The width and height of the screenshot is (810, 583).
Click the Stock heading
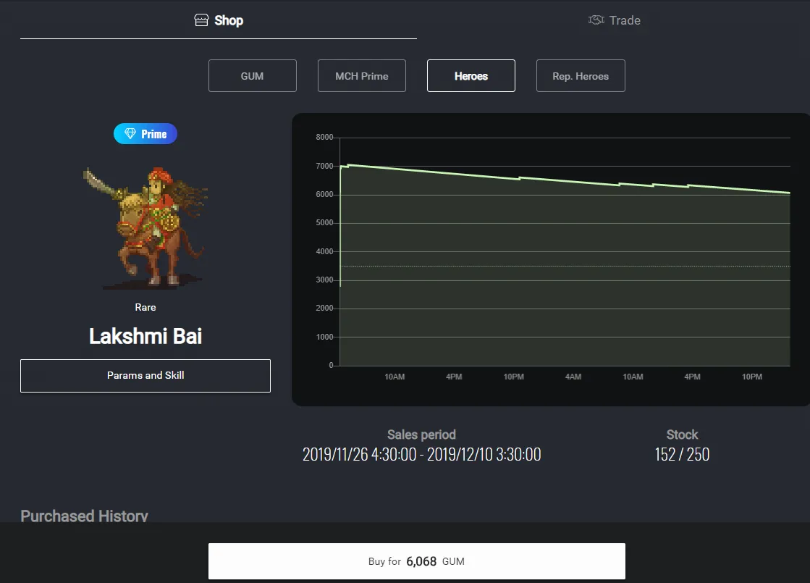pyautogui.click(x=682, y=435)
